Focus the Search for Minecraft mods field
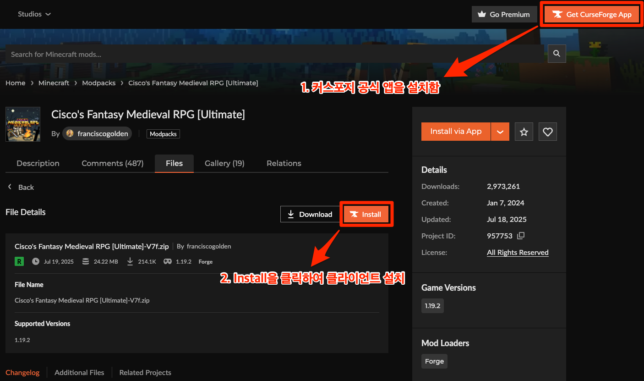644x381 pixels. (x=275, y=54)
